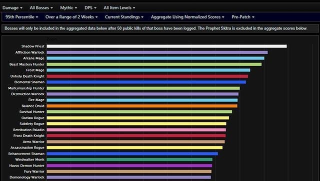The width and height of the screenshot is (320, 181).
Task: Click the light blue Arcane Mage bar
Action: click(x=155, y=58)
